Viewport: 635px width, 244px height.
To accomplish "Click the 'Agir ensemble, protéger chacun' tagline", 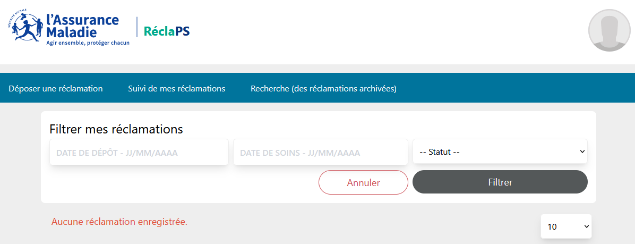I will coord(88,43).
